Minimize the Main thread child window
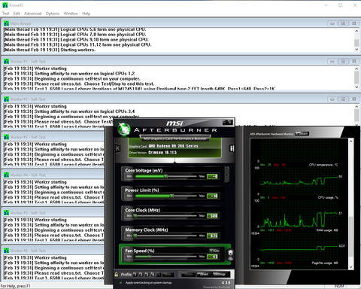Screen dimensions: 361x289 click(332, 23)
